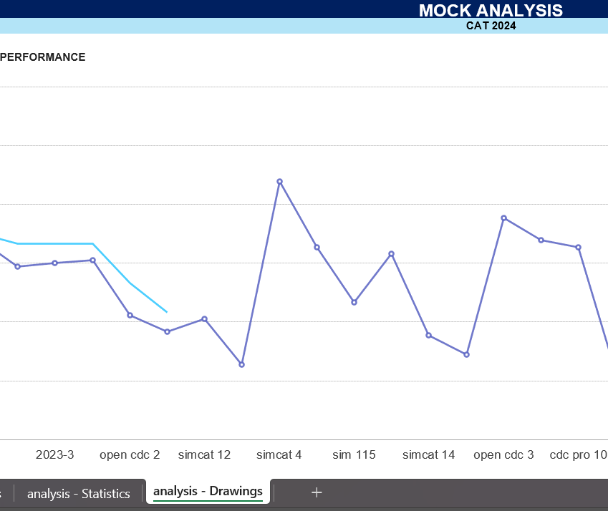Screen dimensions: 608x511
Task: Select the CAT 2024 subtitle cell
Action: [x=491, y=26]
